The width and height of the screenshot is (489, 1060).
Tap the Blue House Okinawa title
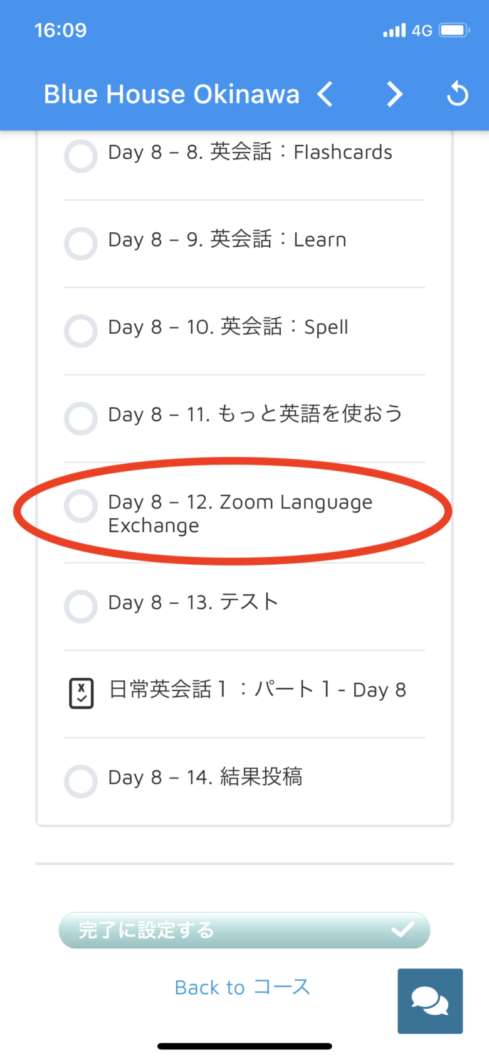click(x=171, y=95)
